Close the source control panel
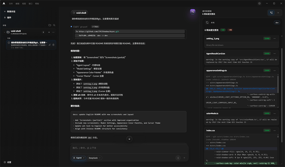This screenshot has height=167, width=285. [278, 13]
